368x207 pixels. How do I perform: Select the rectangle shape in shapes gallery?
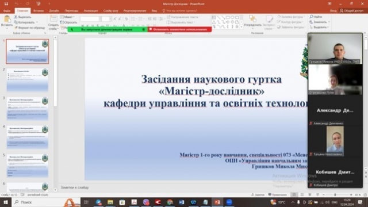[227, 18]
